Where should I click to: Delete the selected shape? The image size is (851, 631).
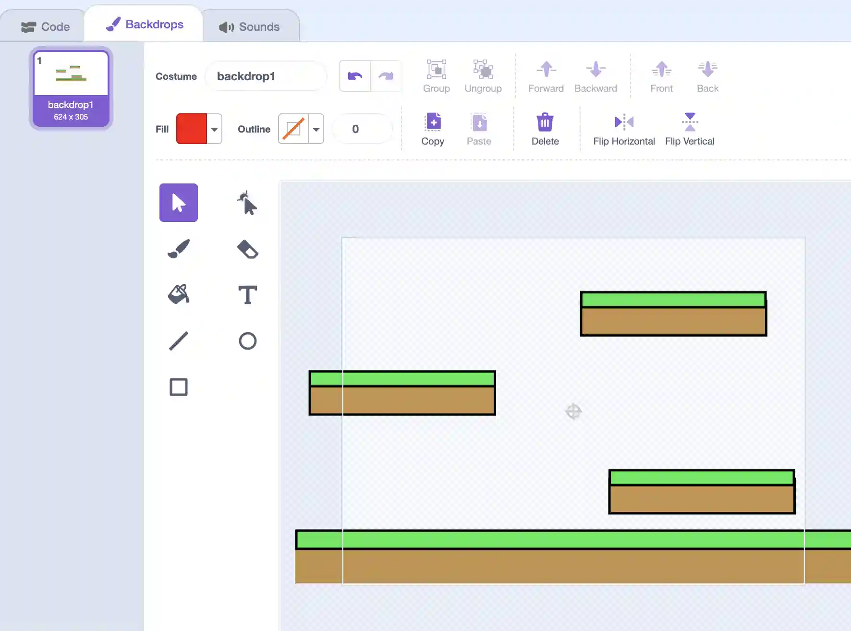[x=545, y=129]
